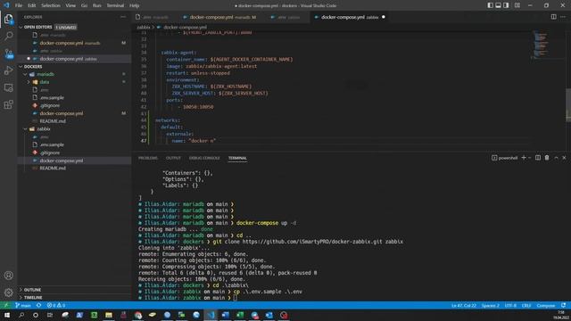This screenshot has width=571, height=321.
Task: Close the terminal panel
Action: point(564,158)
